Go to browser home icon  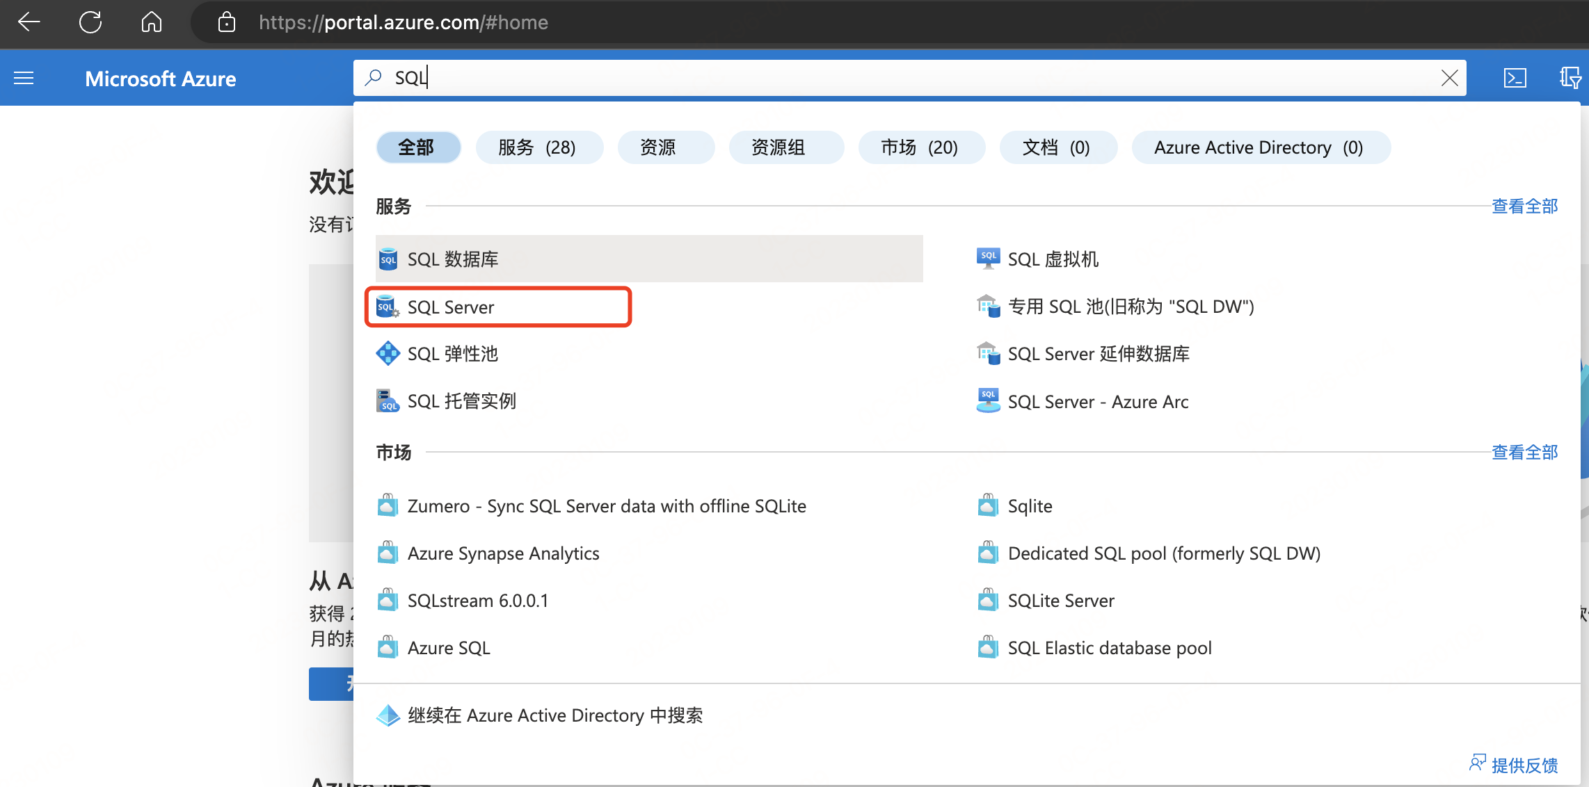[151, 22]
